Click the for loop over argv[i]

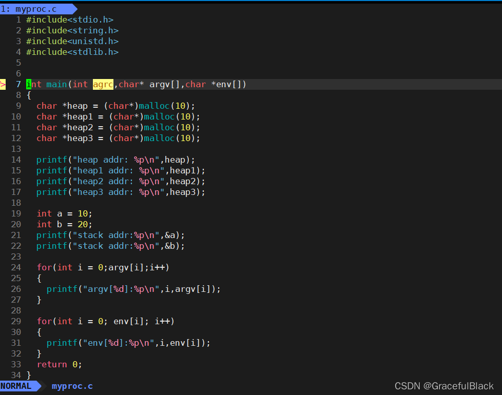(103, 267)
